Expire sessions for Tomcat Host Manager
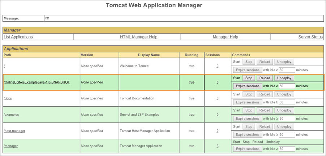 coord(248,135)
